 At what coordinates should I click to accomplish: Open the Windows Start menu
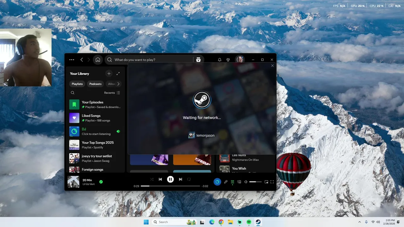pyautogui.click(x=146, y=222)
